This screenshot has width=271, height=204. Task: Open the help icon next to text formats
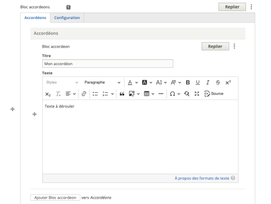(x=233, y=178)
